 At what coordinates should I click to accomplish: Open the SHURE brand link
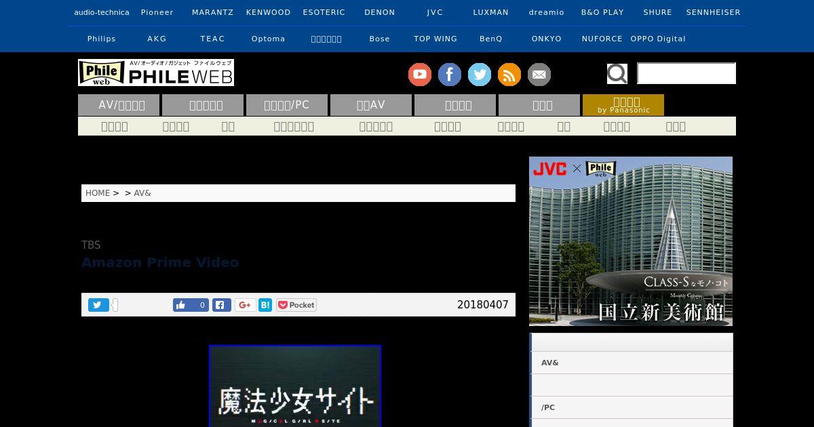tap(658, 12)
